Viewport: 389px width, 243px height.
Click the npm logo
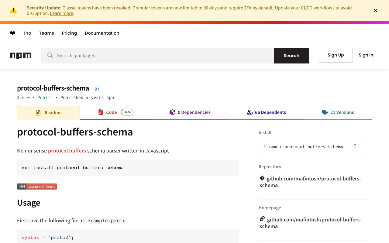click(20, 56)
